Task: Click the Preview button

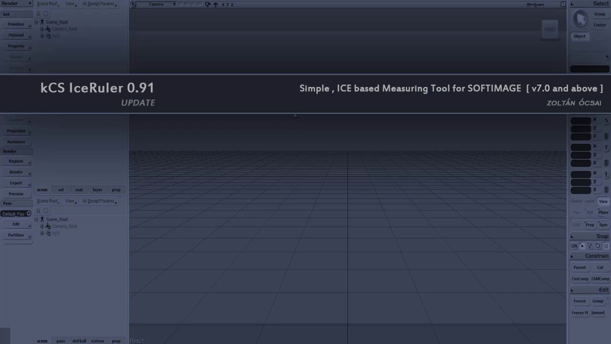Action: (x=16, y=194)
